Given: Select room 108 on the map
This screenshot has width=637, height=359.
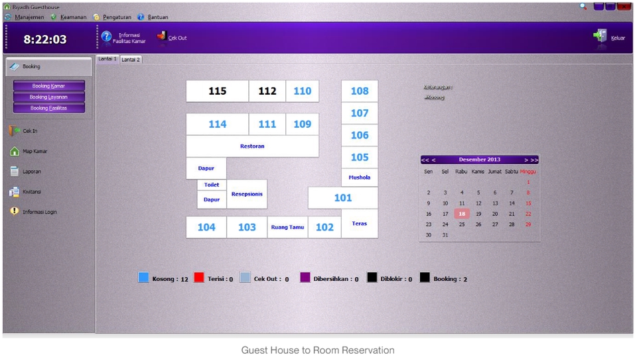Looking at the screenshot, I should pyautogui.click(x=360, y=91).
